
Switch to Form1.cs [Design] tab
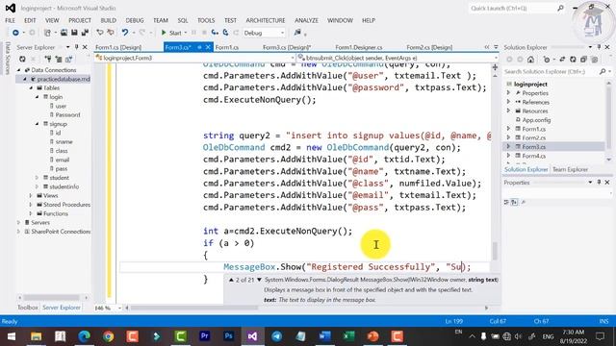click(x=118, y=47)
